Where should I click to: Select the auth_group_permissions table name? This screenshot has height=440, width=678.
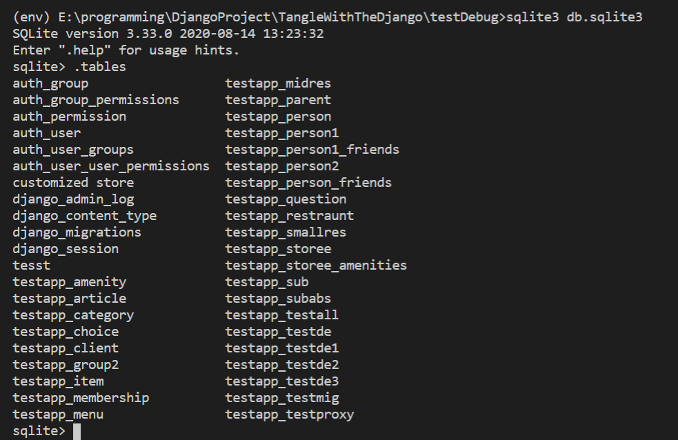(96, 100)
